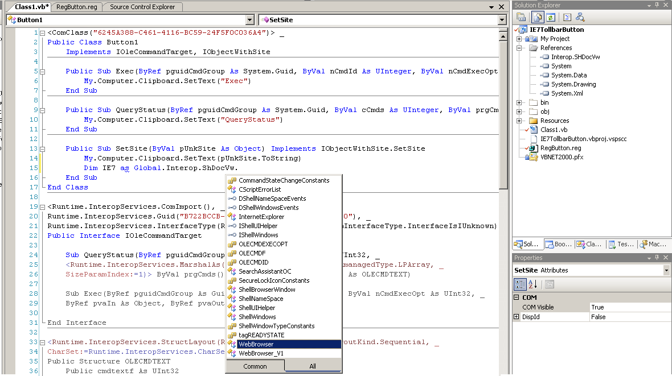672x376 pixels.
Task: Open the SetSite Attributes object dropdown
Action: point(666,270)
